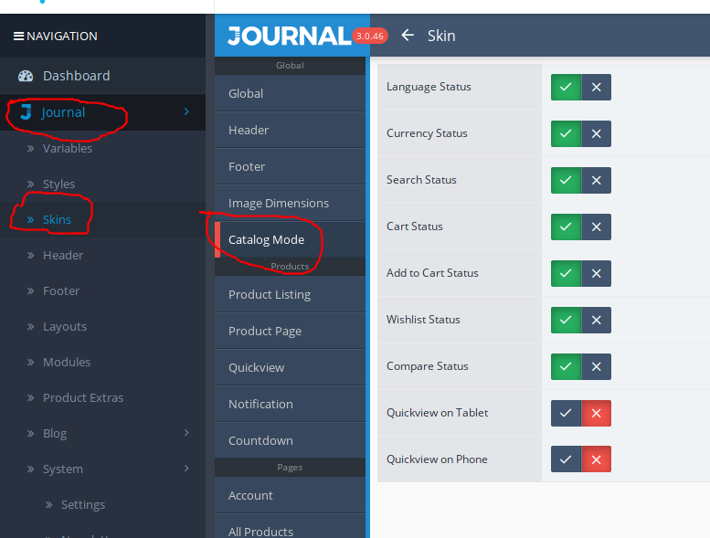Click the NAVIGATION heading text
710x538 pixels.
pos(61,37)
